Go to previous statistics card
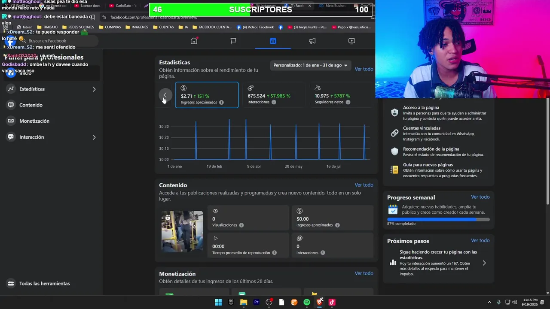Screen dimensions: 550x309 165,95
